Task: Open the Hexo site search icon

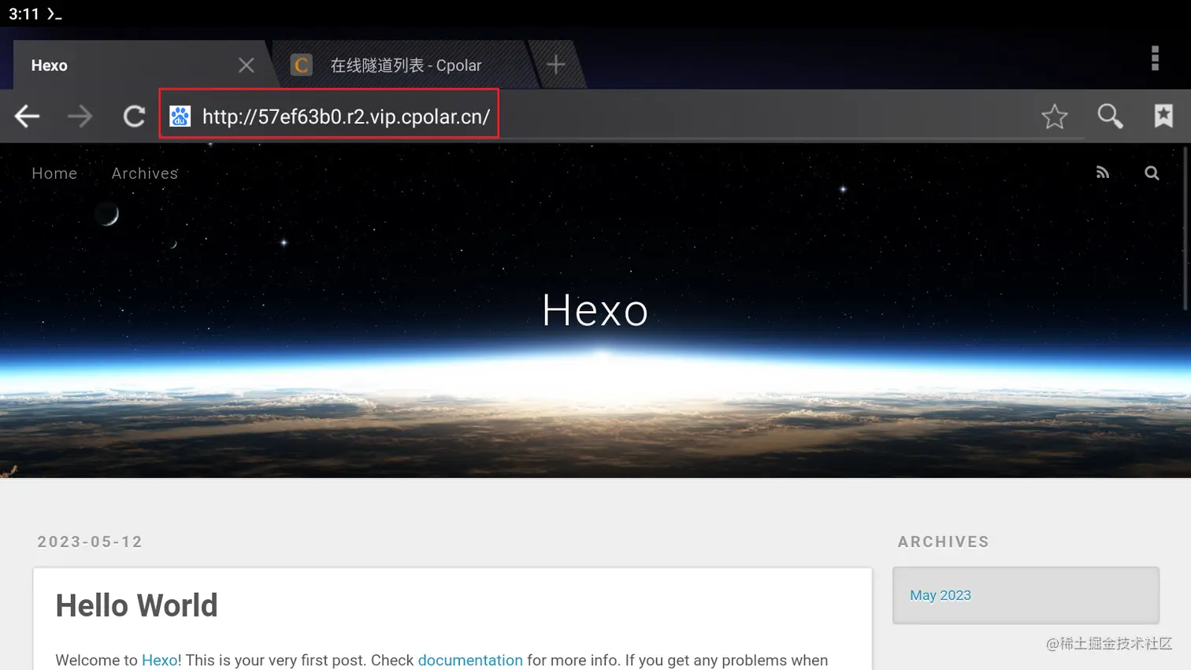Action: 1152,173
